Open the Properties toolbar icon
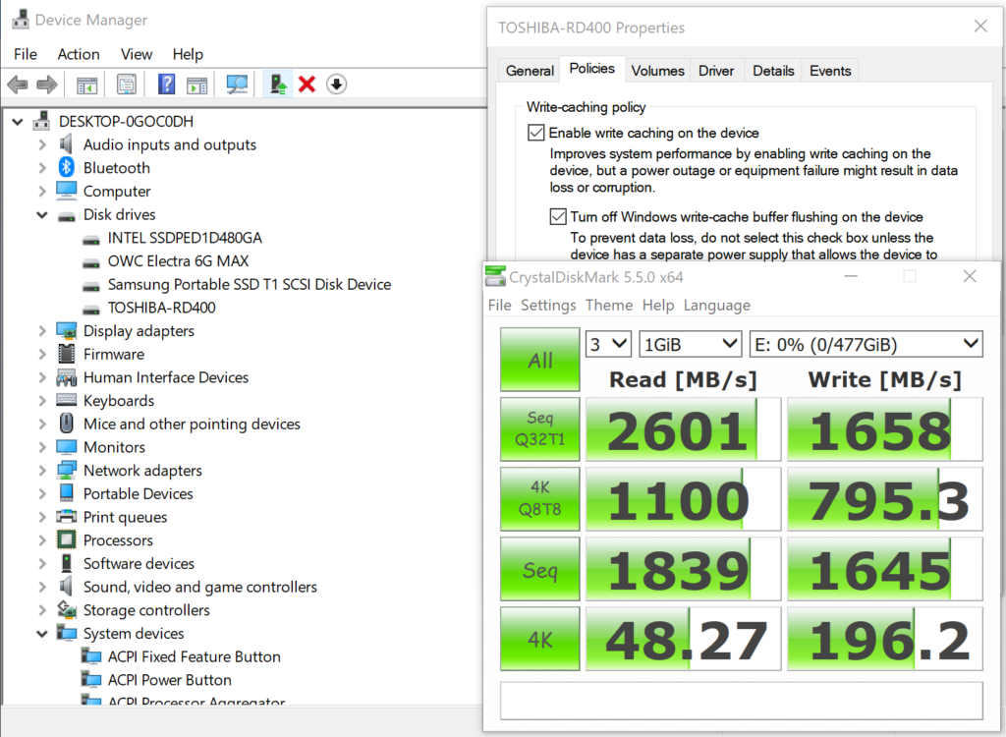 coord(127,85)
